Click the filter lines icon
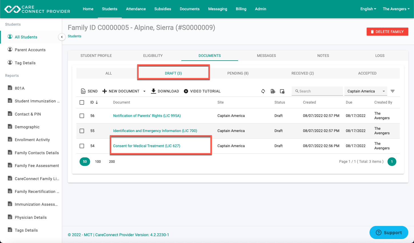Image resolution: width=414 pixels, height=243 pixels. coord(393,91)
